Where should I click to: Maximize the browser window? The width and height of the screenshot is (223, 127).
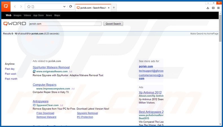click(213, 3)
